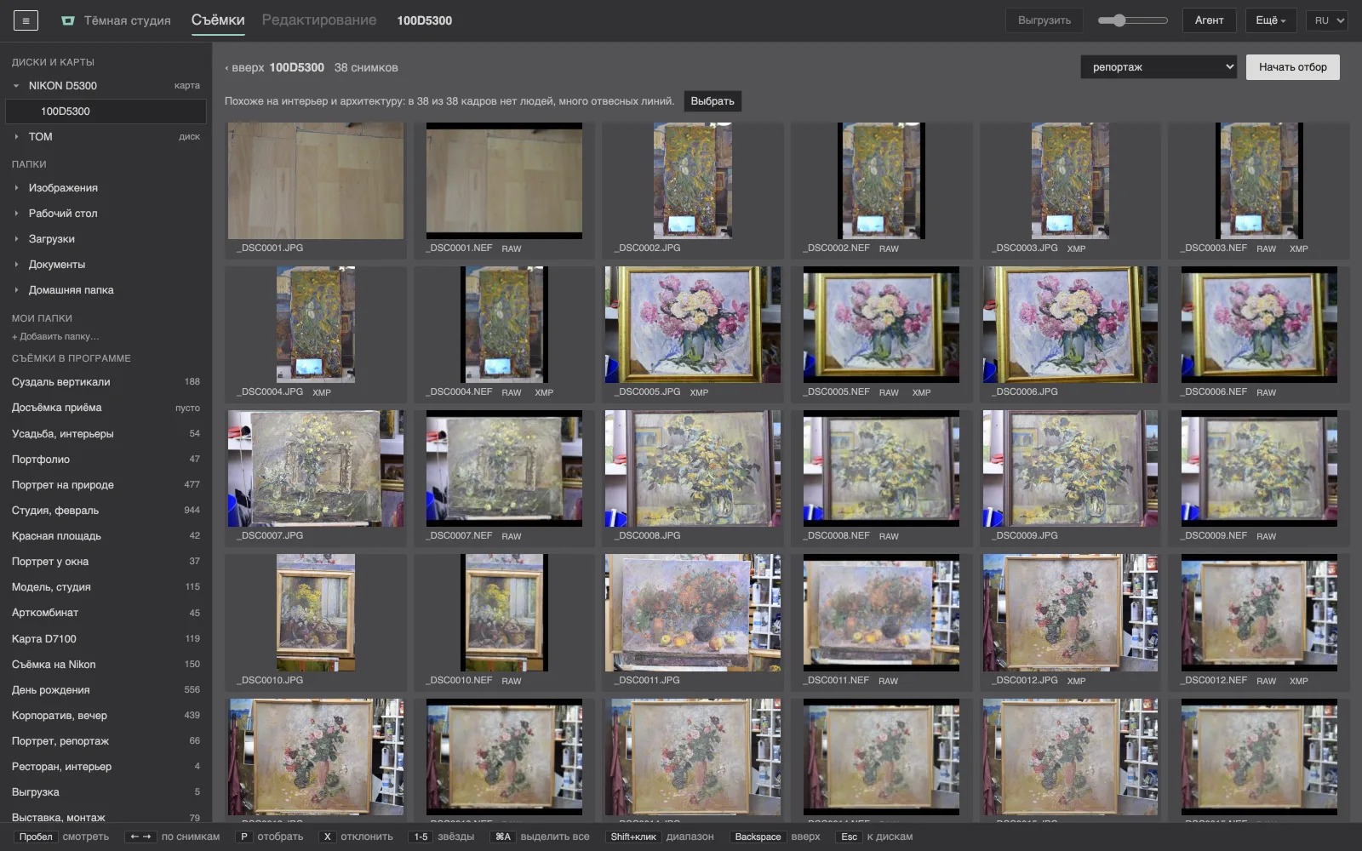1362x851 pixels.
Task: Click the Тёмная студия logo icon
Action: coord(68,20)
